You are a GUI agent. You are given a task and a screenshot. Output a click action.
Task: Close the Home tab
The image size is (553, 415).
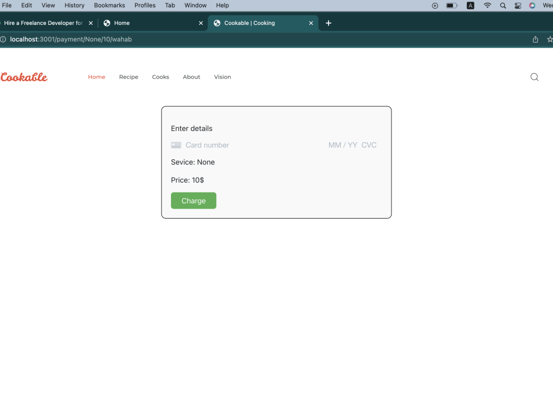click(201, 23)
